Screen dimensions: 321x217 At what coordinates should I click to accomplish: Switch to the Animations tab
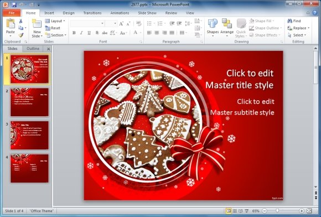coord(120,13)
